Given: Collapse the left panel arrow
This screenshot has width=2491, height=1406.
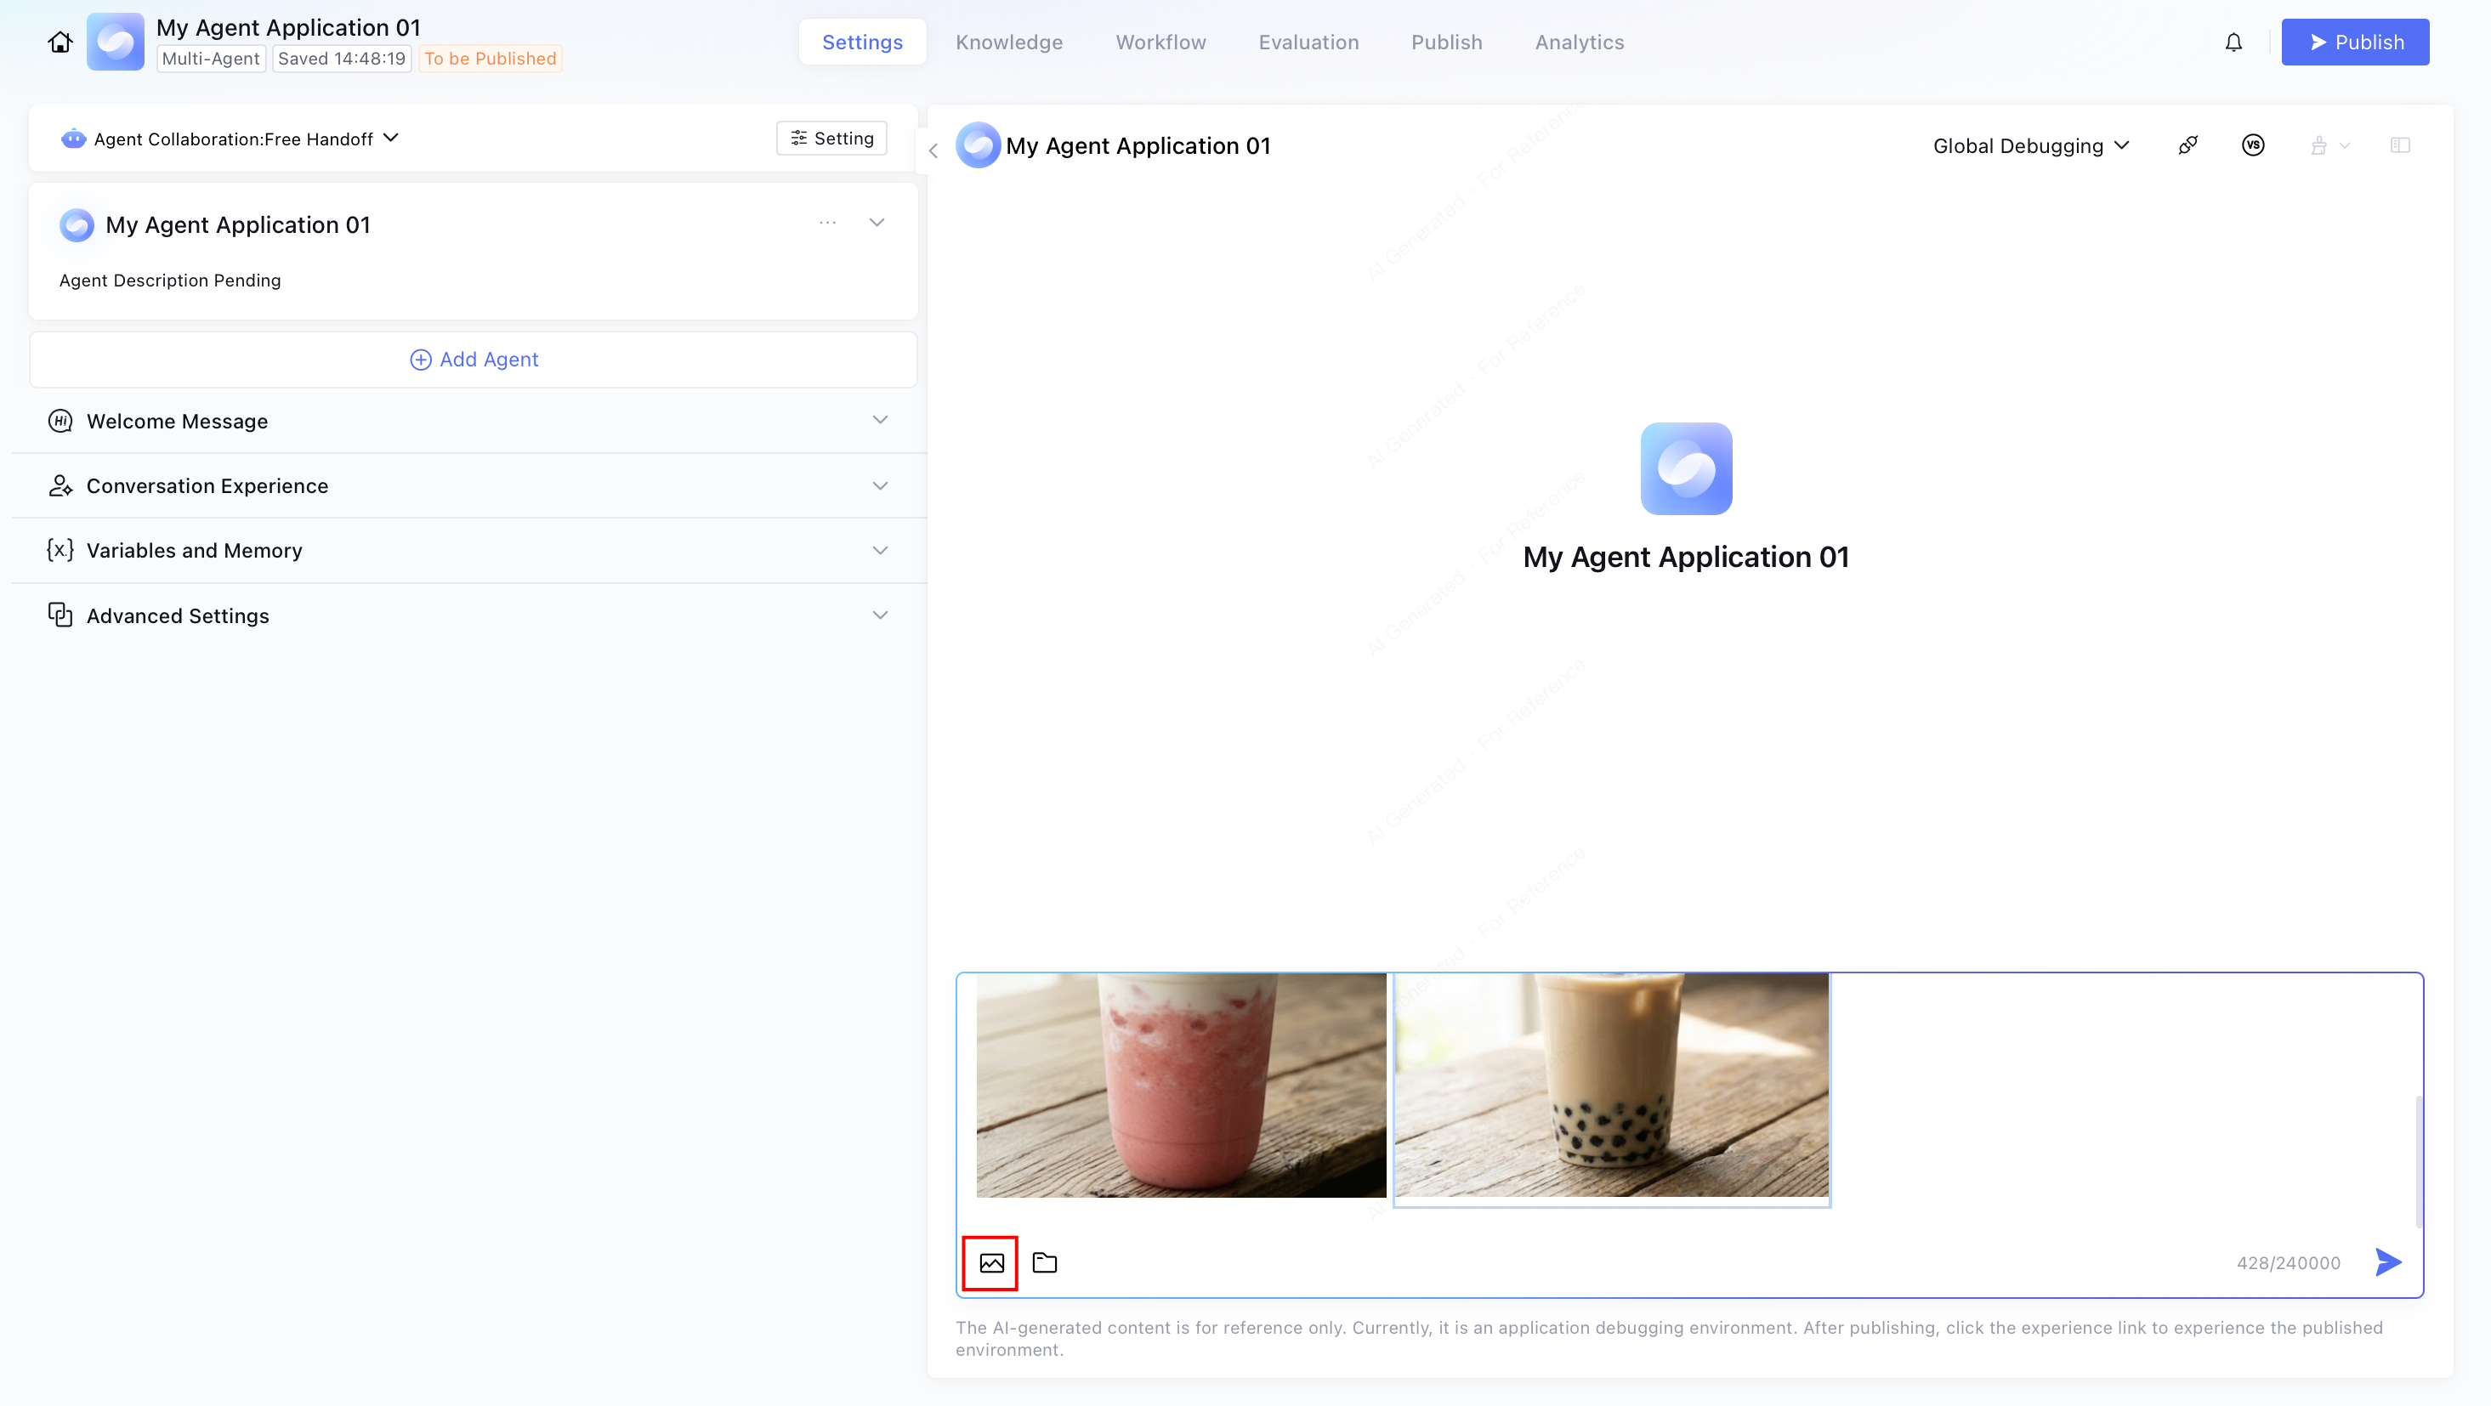Looking at the screenshot, I should (933, 150).
